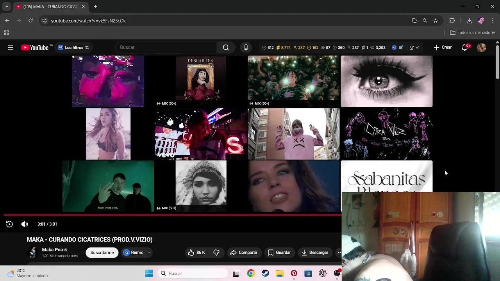Open the black-and-white eye thumbnail
Image resolution: width=500 pixels, height=281 pixels.
[x=386, y=81]
